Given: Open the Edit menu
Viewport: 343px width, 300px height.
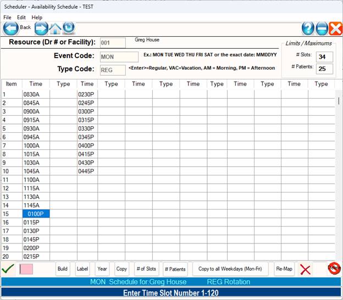Looking at the screenshot, I should tap(21, 18).
